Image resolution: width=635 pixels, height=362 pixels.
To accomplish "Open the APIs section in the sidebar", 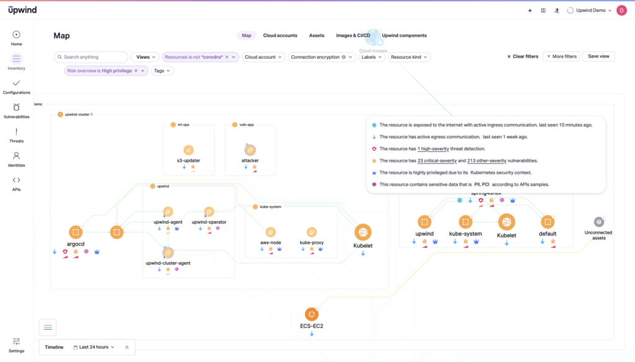I will [16, 183].
